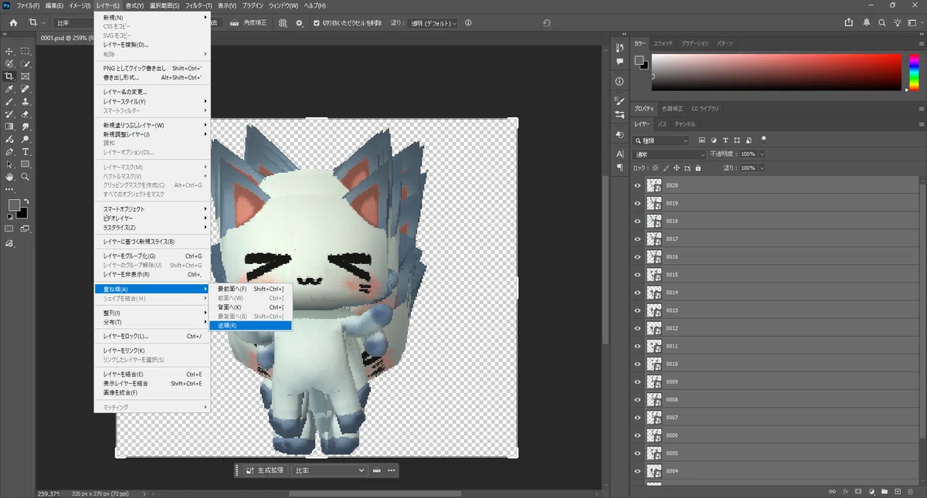Screen dimensions: 927x498
Task: Choose 逆順(R) from the arrange submenu
Action: (x=250, y=326)
